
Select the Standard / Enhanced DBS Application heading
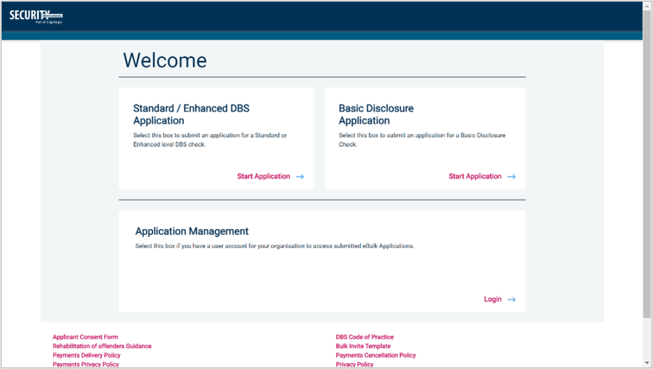tap(191, 114)
